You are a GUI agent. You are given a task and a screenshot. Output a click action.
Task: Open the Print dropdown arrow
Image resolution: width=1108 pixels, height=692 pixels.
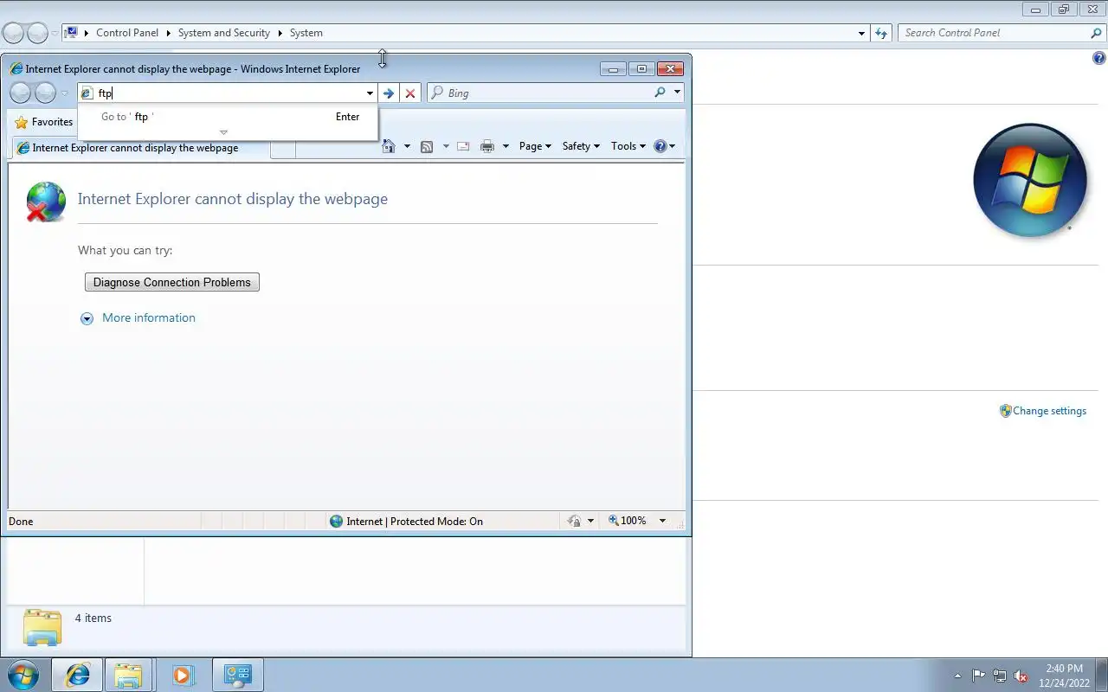click(x=506, y=146)
